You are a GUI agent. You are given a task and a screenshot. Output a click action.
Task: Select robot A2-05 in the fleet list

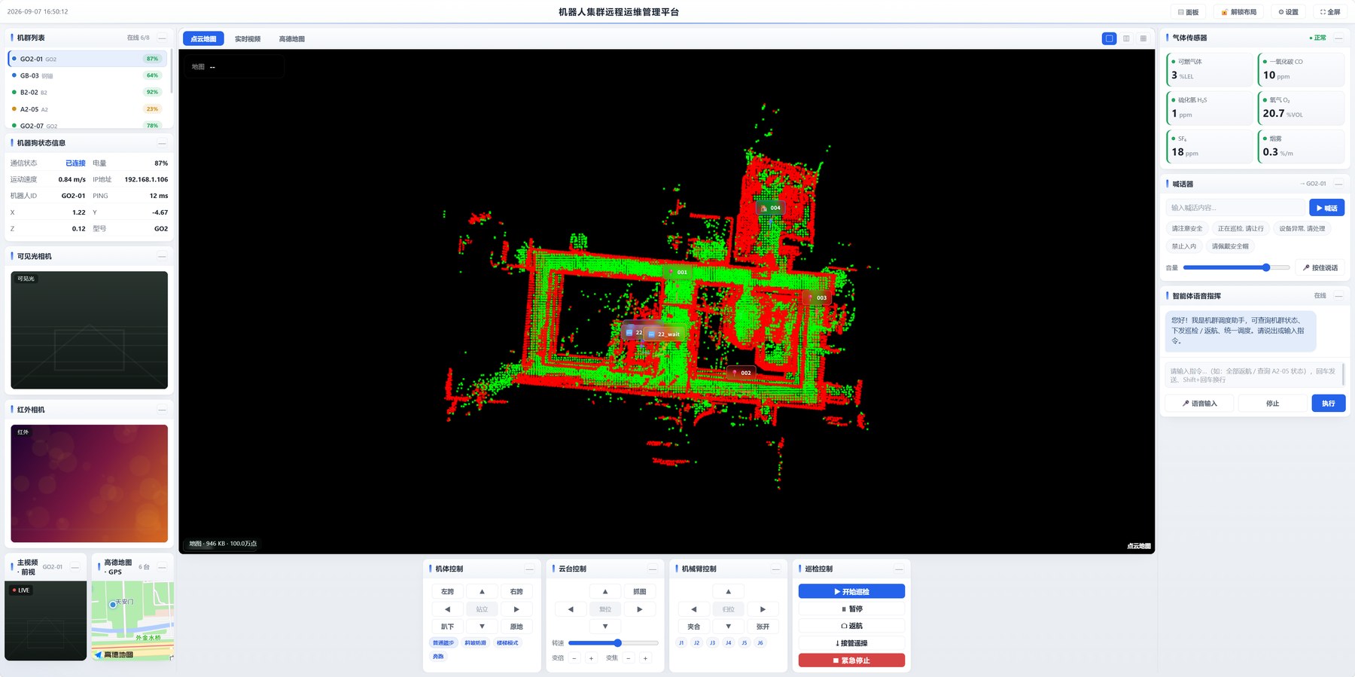(x=89, y=109)
